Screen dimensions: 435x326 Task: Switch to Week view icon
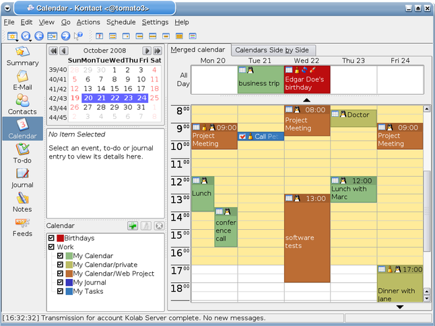[153, 36]
